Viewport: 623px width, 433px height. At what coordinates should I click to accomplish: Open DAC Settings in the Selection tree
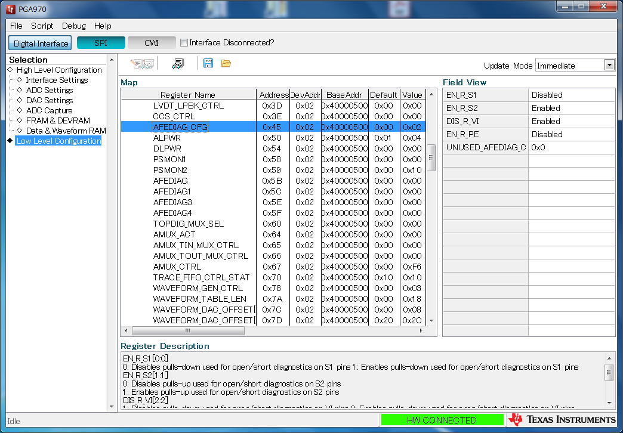click(x=50, y=101)
